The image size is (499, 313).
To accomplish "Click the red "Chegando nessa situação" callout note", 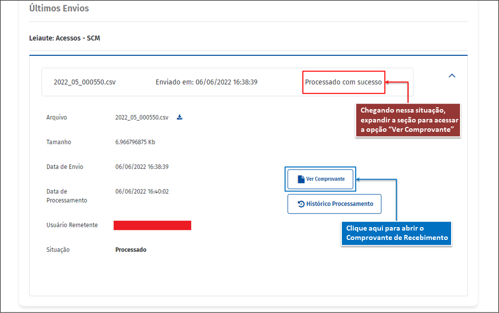I will 408,120.
